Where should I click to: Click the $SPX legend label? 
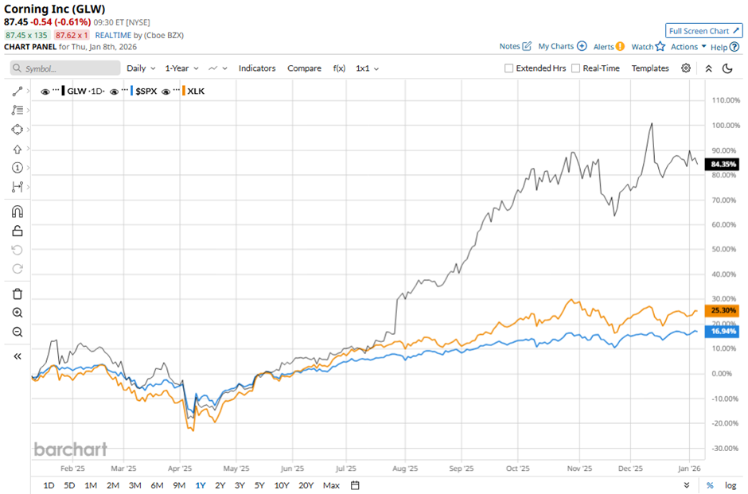[146, 91]
